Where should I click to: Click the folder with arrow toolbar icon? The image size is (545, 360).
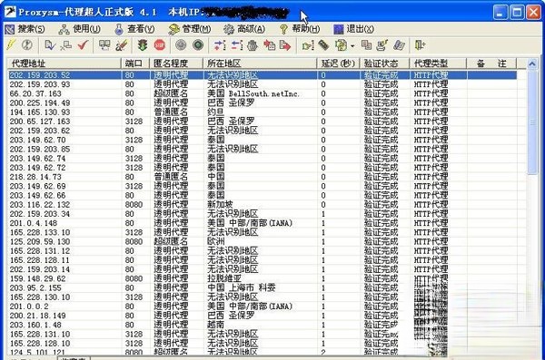click(x=308, y=45)
